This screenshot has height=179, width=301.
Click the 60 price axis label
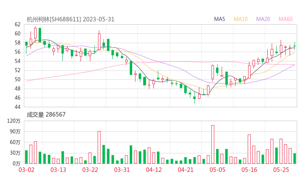(x=17, y=33)
